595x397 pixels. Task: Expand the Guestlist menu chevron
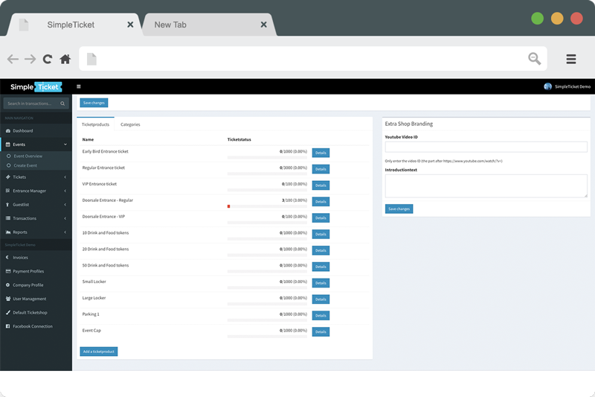65,204
